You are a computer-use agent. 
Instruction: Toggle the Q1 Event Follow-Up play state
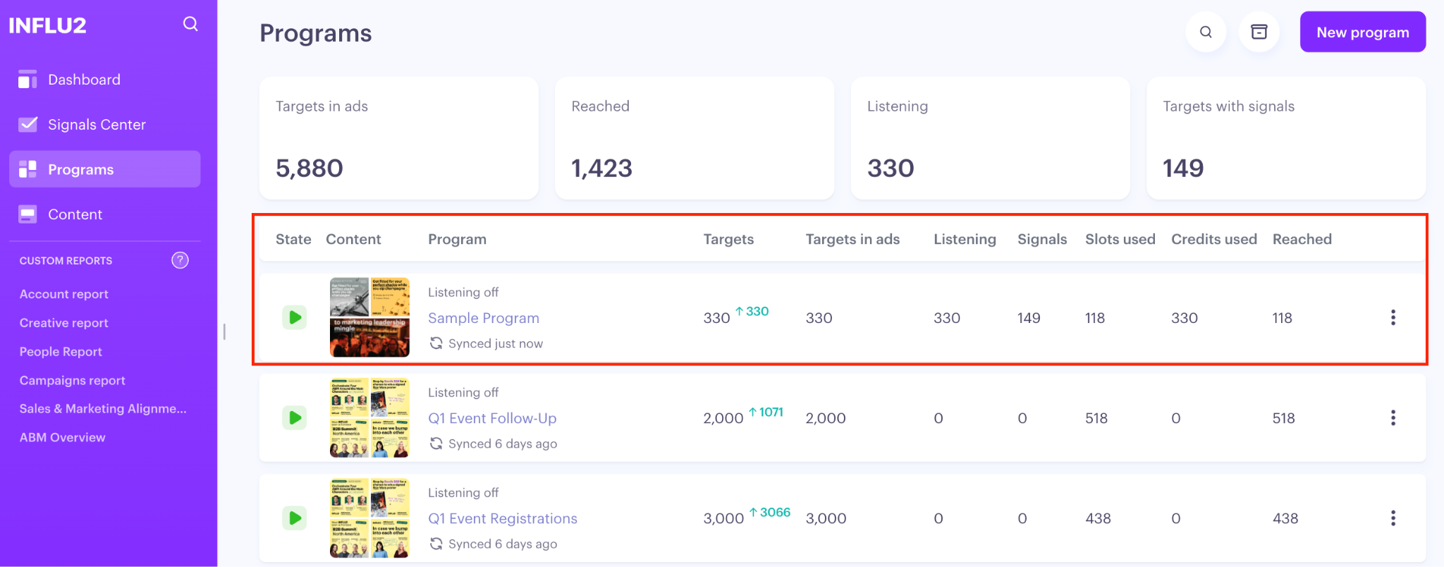pos(295,417)
